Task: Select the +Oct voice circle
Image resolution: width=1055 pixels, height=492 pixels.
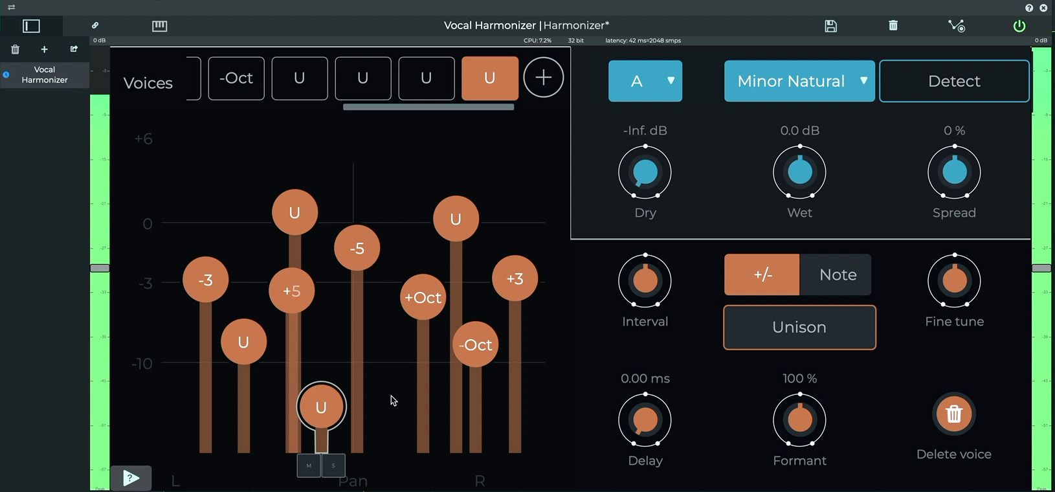Action: [x=423, y=297]
